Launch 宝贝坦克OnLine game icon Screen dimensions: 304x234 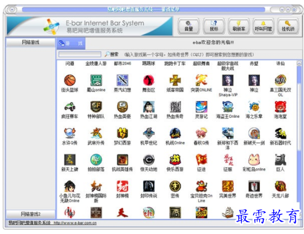[202, 186]
